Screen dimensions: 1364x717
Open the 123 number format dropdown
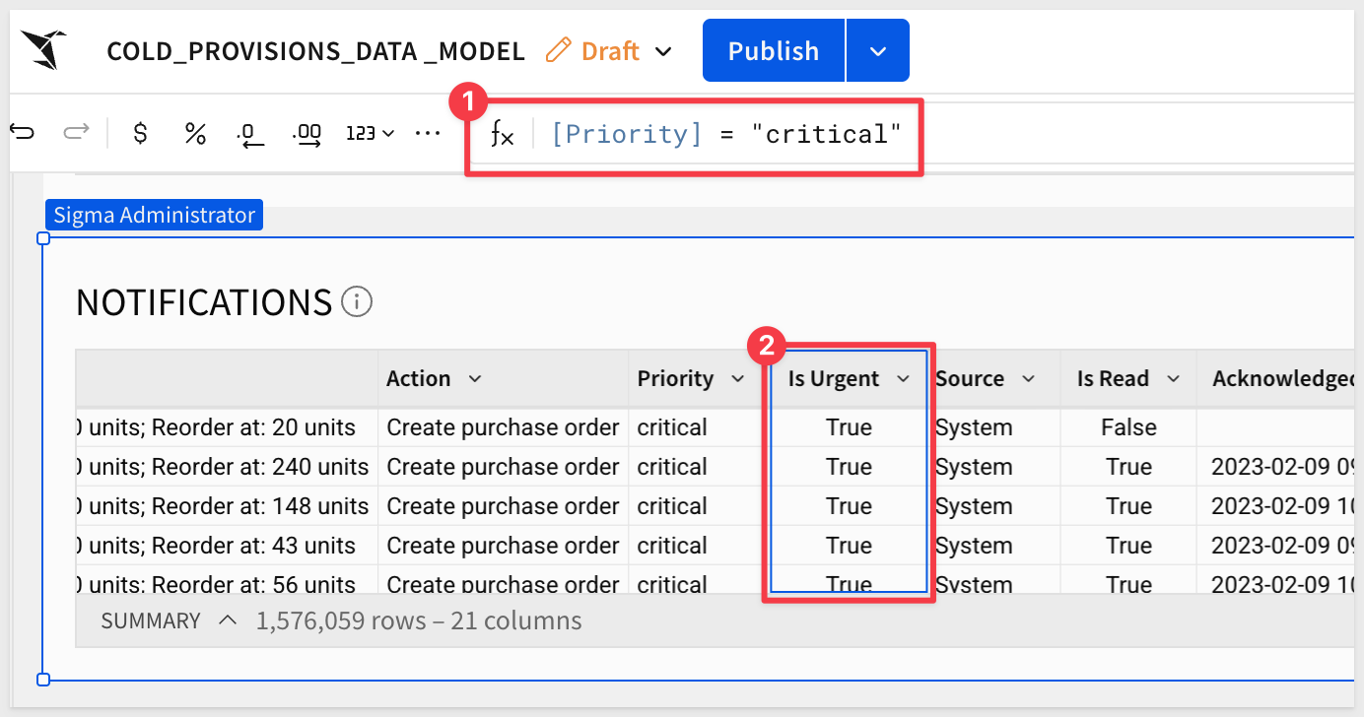pos(371,134)
